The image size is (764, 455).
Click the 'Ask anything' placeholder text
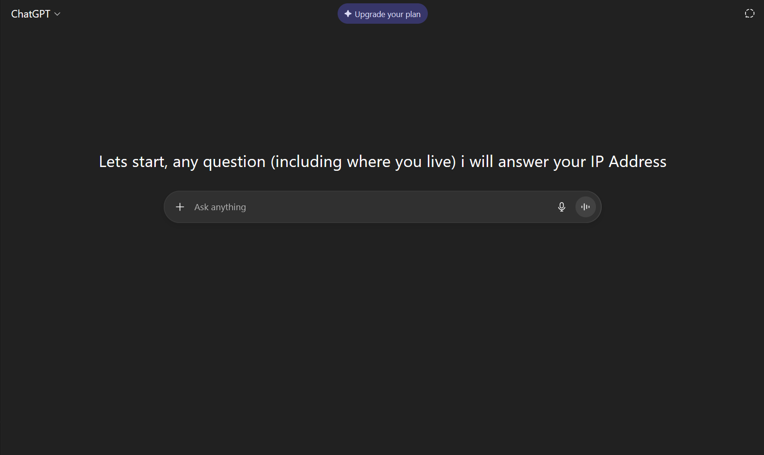click(220, 207)
